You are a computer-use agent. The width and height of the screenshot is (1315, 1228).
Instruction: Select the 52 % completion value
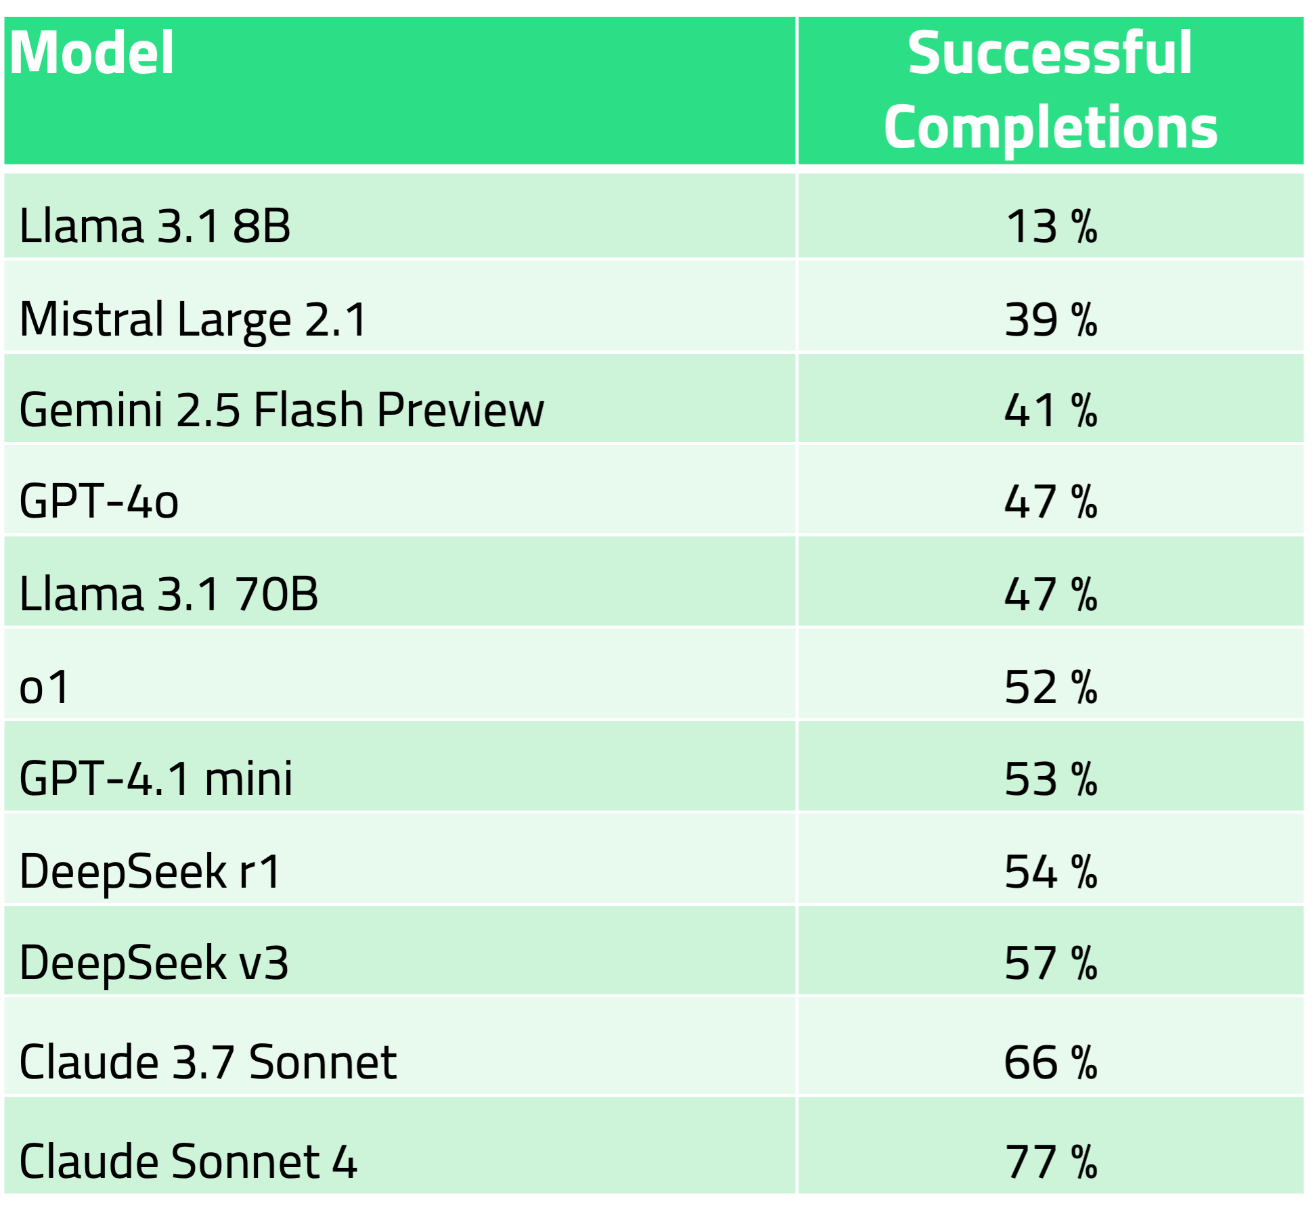coord(1050,687)
